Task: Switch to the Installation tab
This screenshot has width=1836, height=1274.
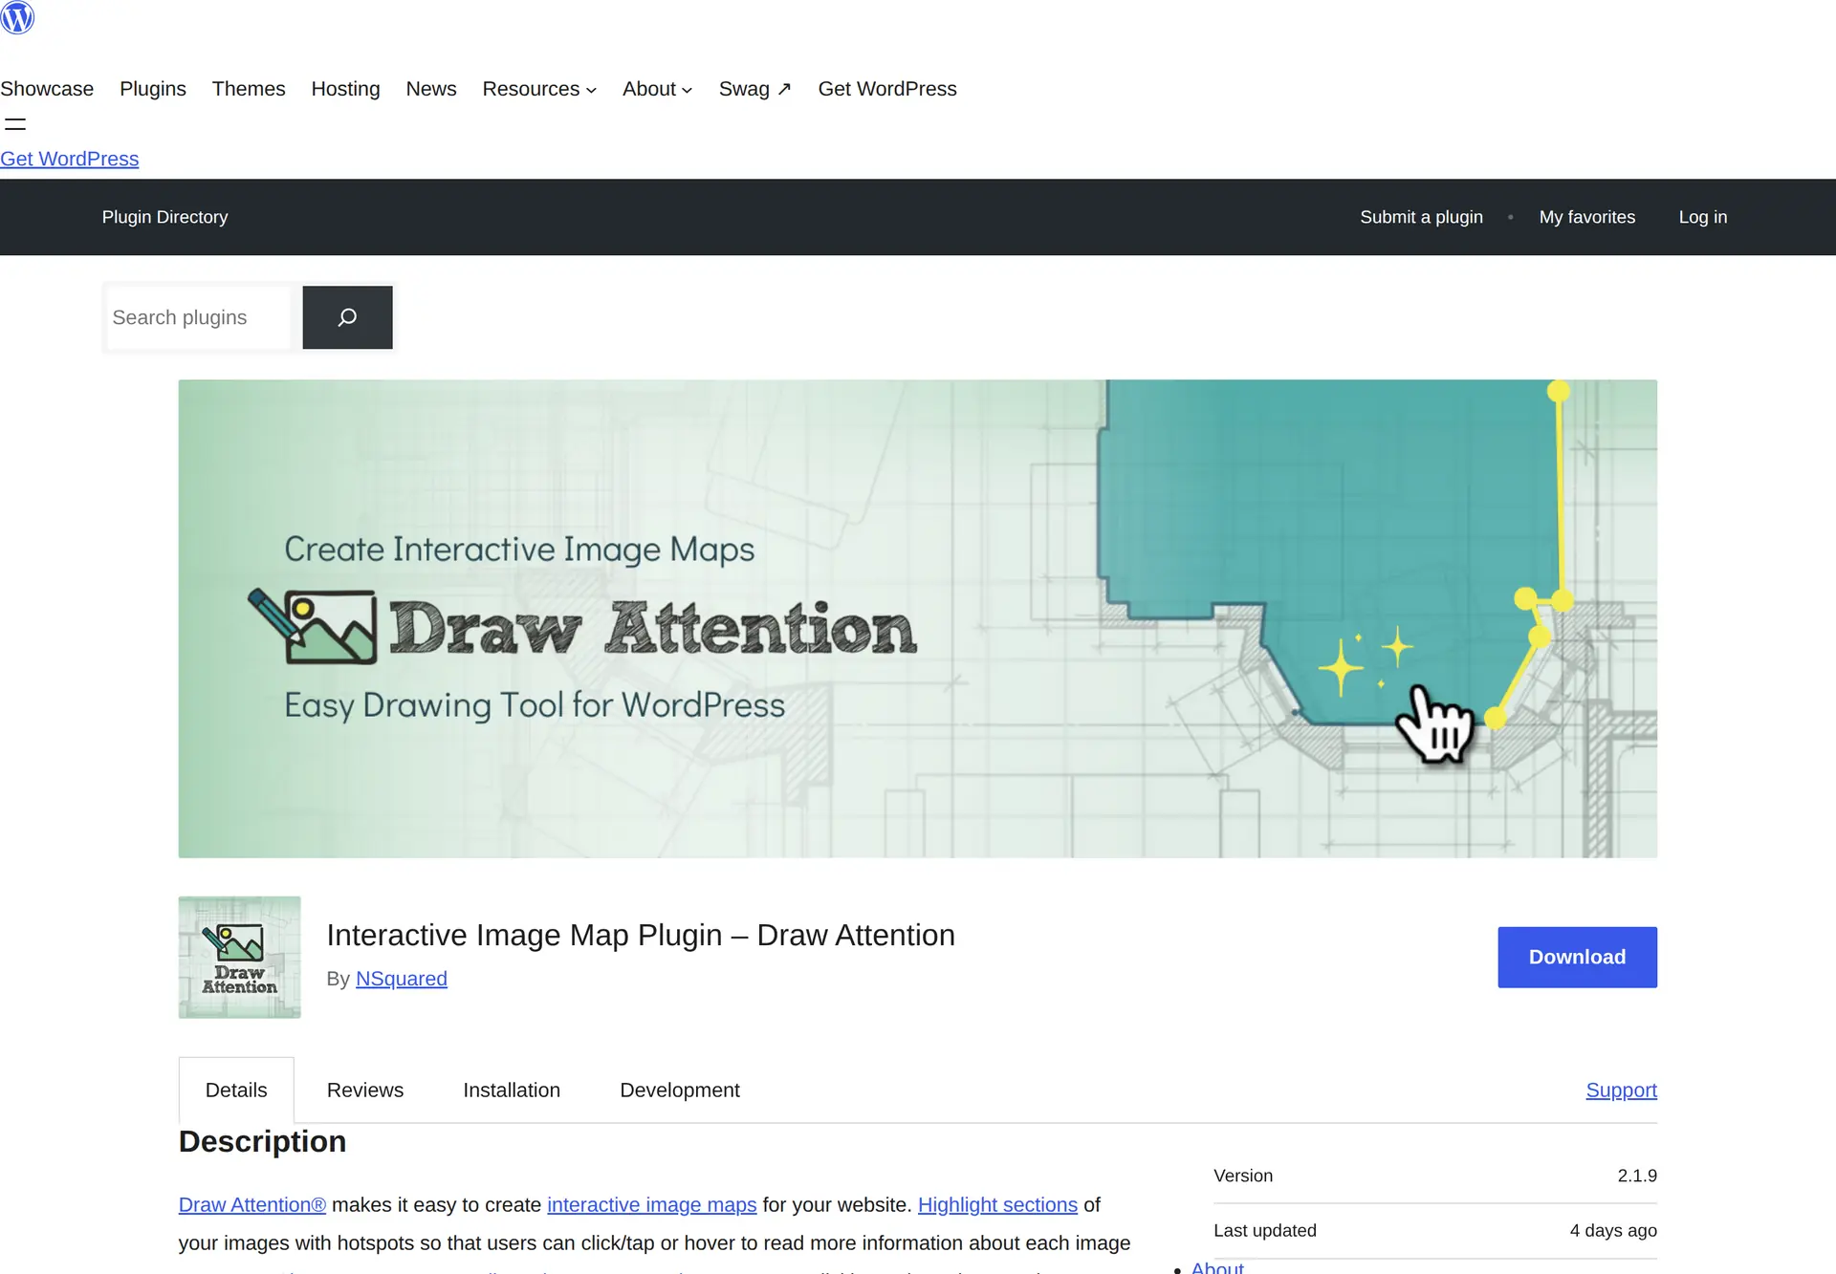Action: pyautogui.click(x=512, y=1090)
